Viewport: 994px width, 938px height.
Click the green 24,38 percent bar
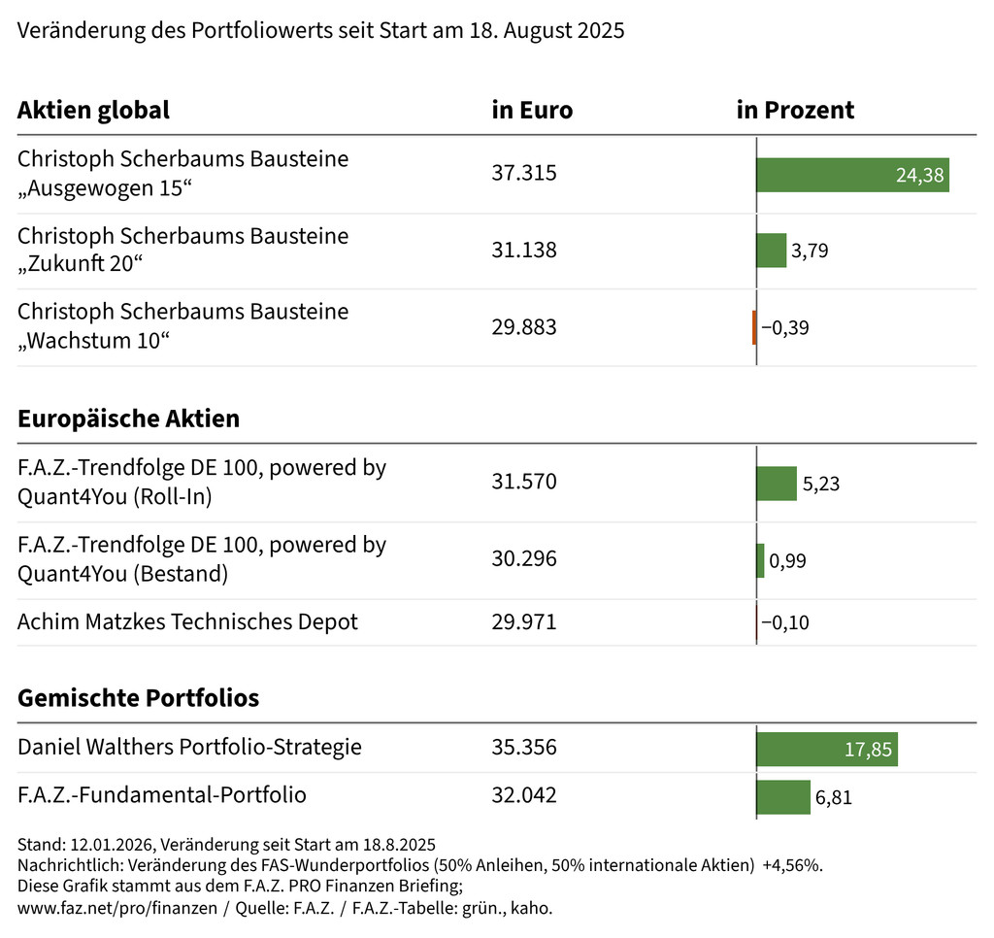(x=852, y=175)
